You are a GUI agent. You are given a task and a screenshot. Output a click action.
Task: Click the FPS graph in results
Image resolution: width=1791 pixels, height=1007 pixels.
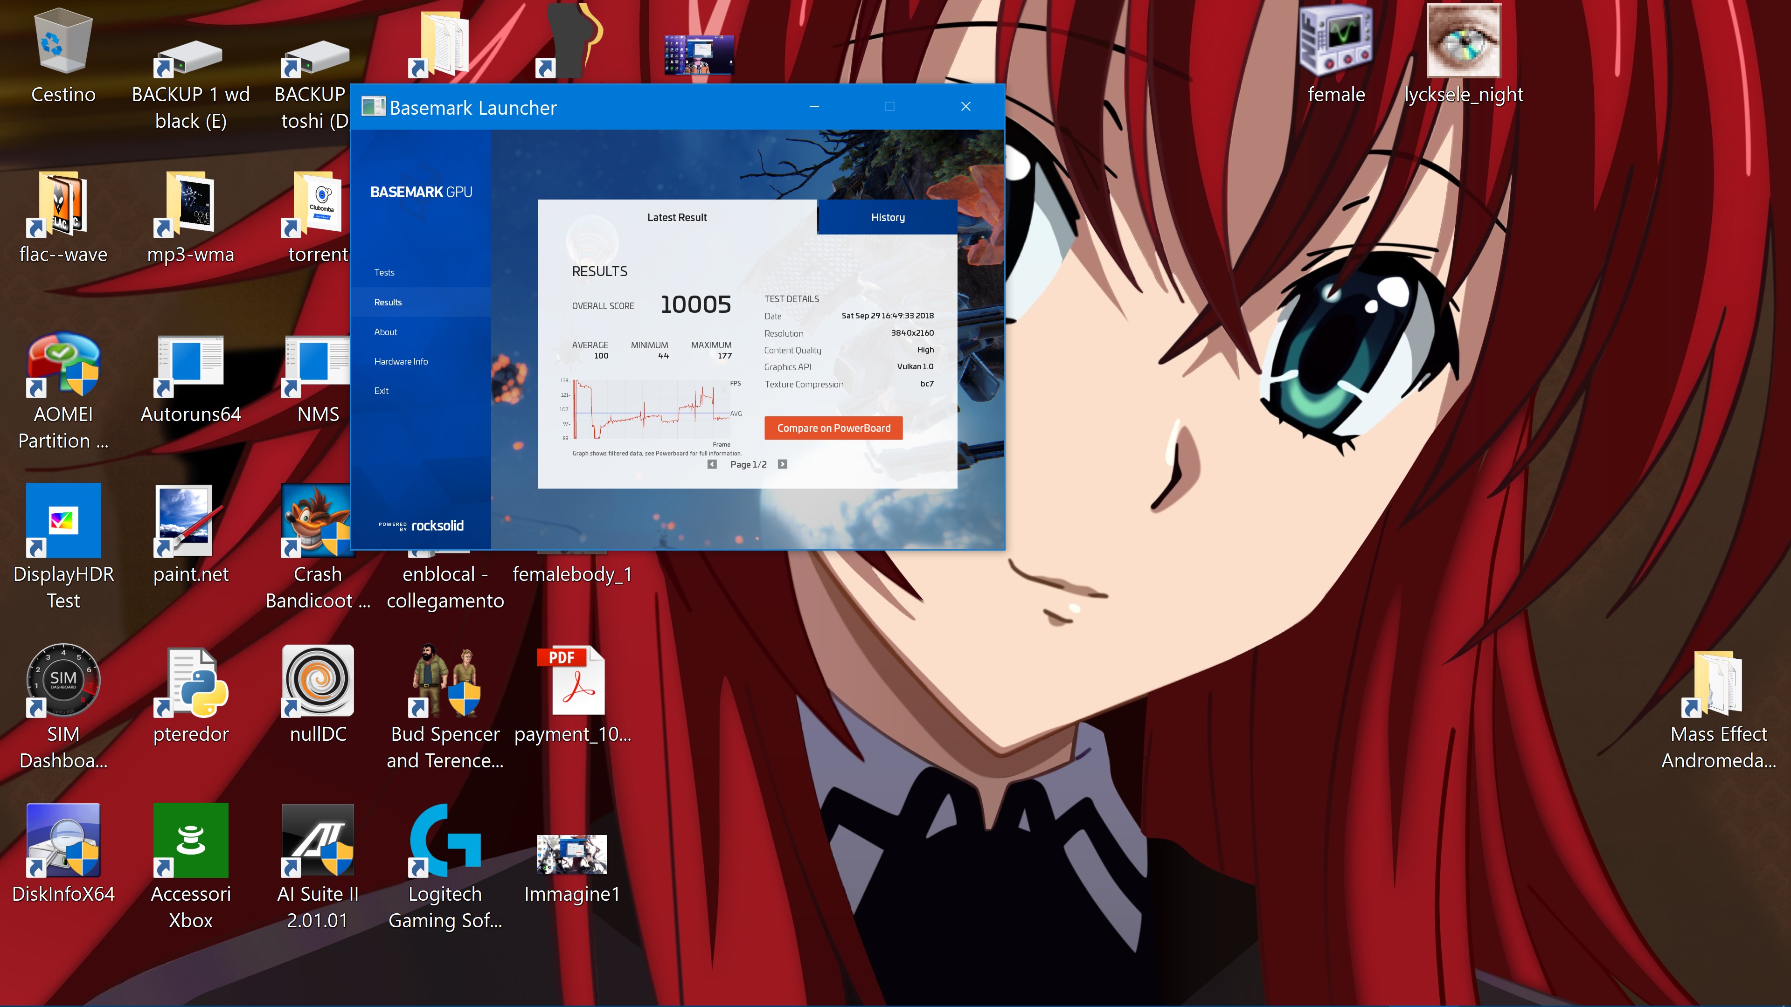pos(652,409)
